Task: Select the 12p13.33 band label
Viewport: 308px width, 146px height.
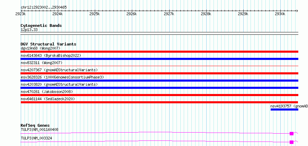Action: click(29, 30)
